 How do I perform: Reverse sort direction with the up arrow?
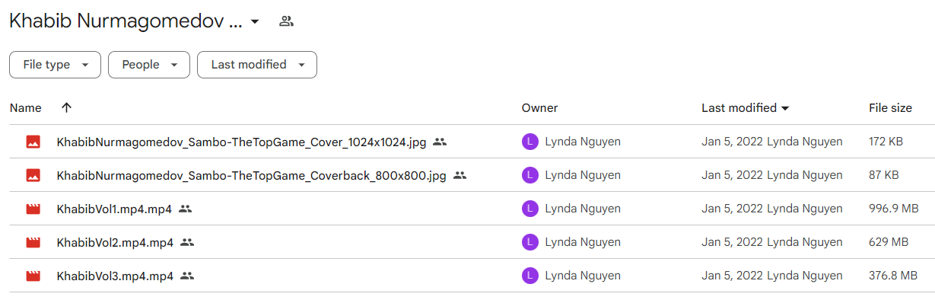coord(66,108)
